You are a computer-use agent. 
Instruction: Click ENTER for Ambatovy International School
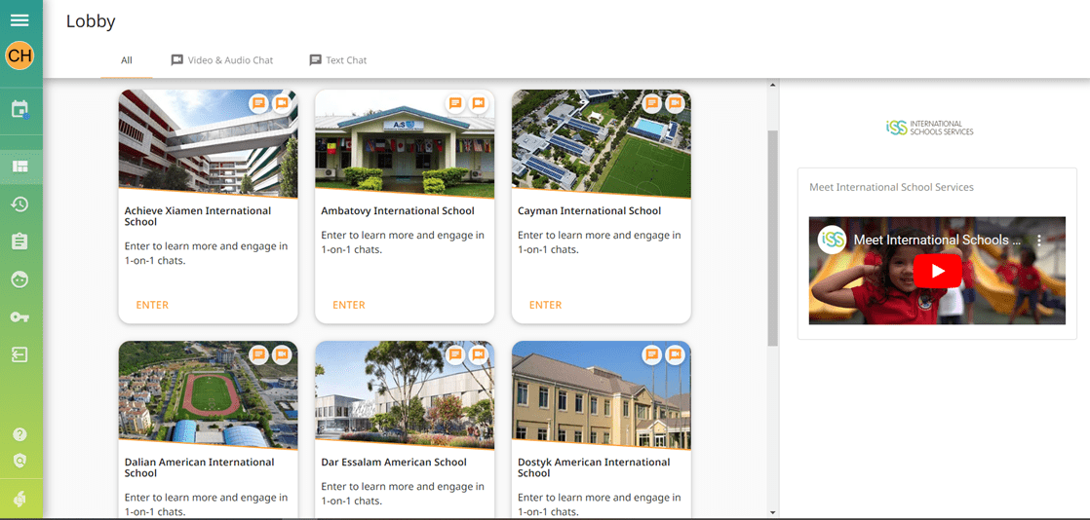click(x=349, y=305)
